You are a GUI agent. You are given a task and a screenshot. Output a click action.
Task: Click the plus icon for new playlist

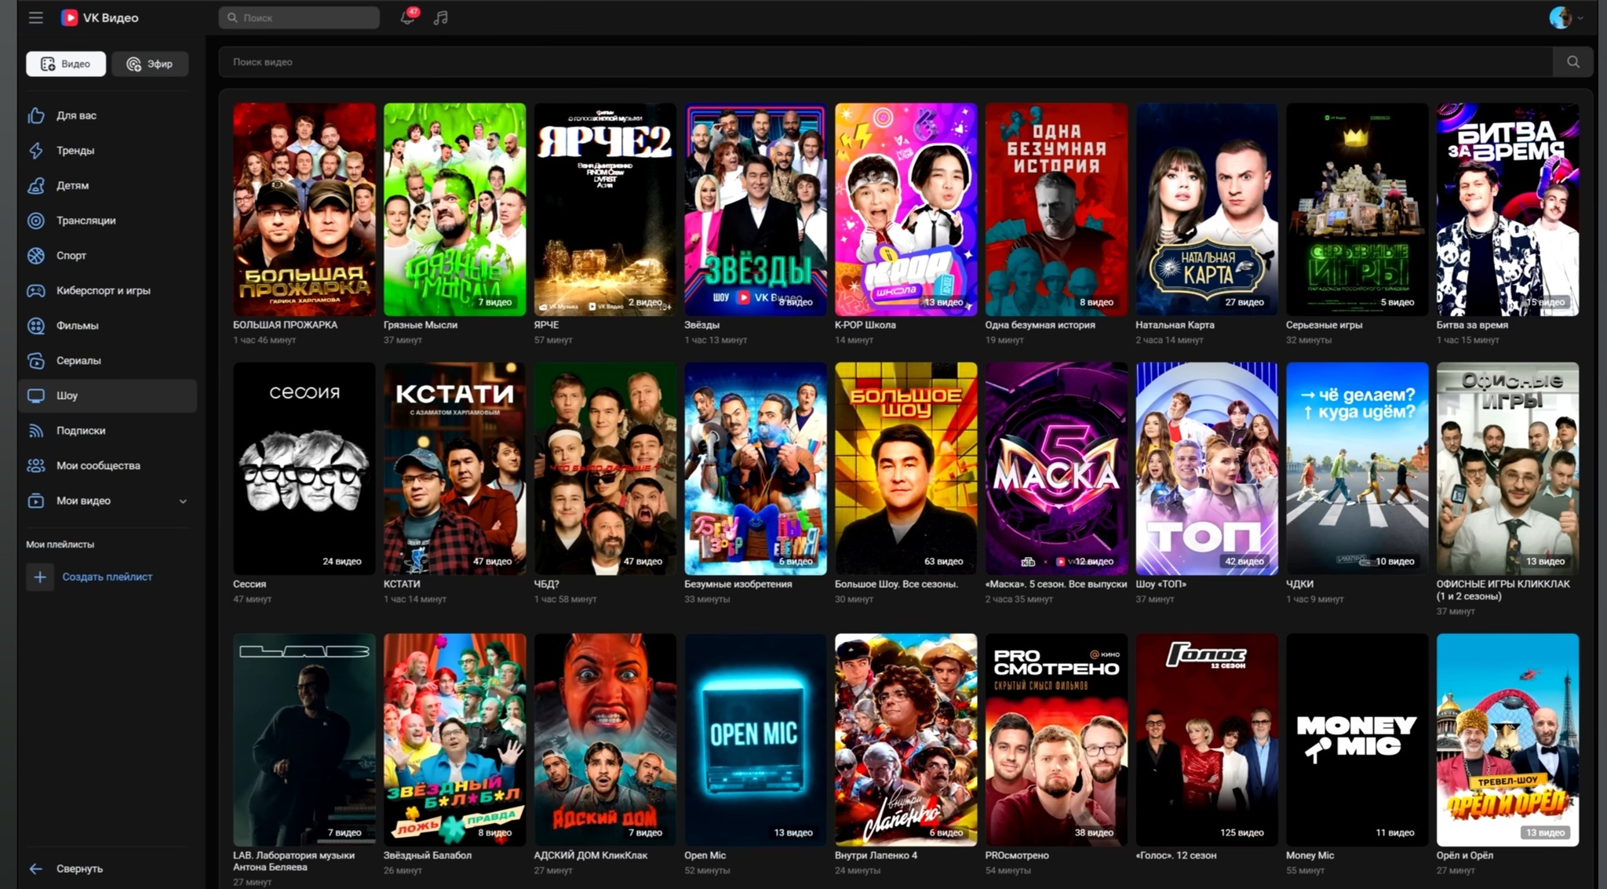tap(39, 577)
